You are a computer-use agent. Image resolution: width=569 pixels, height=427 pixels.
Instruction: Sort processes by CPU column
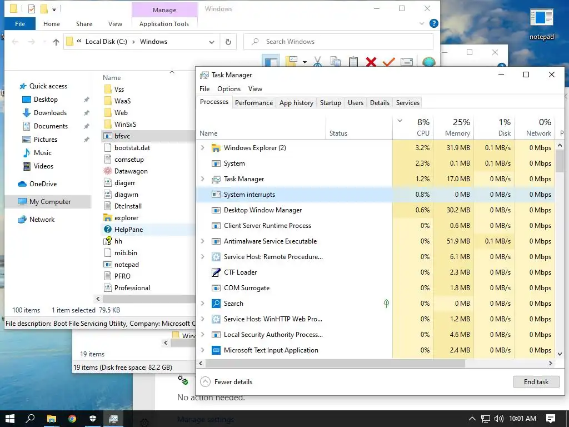[413, 127]
